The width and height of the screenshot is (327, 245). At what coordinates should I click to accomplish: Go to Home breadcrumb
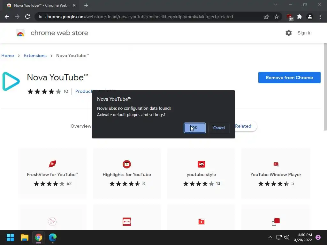[x=8, y=56]
